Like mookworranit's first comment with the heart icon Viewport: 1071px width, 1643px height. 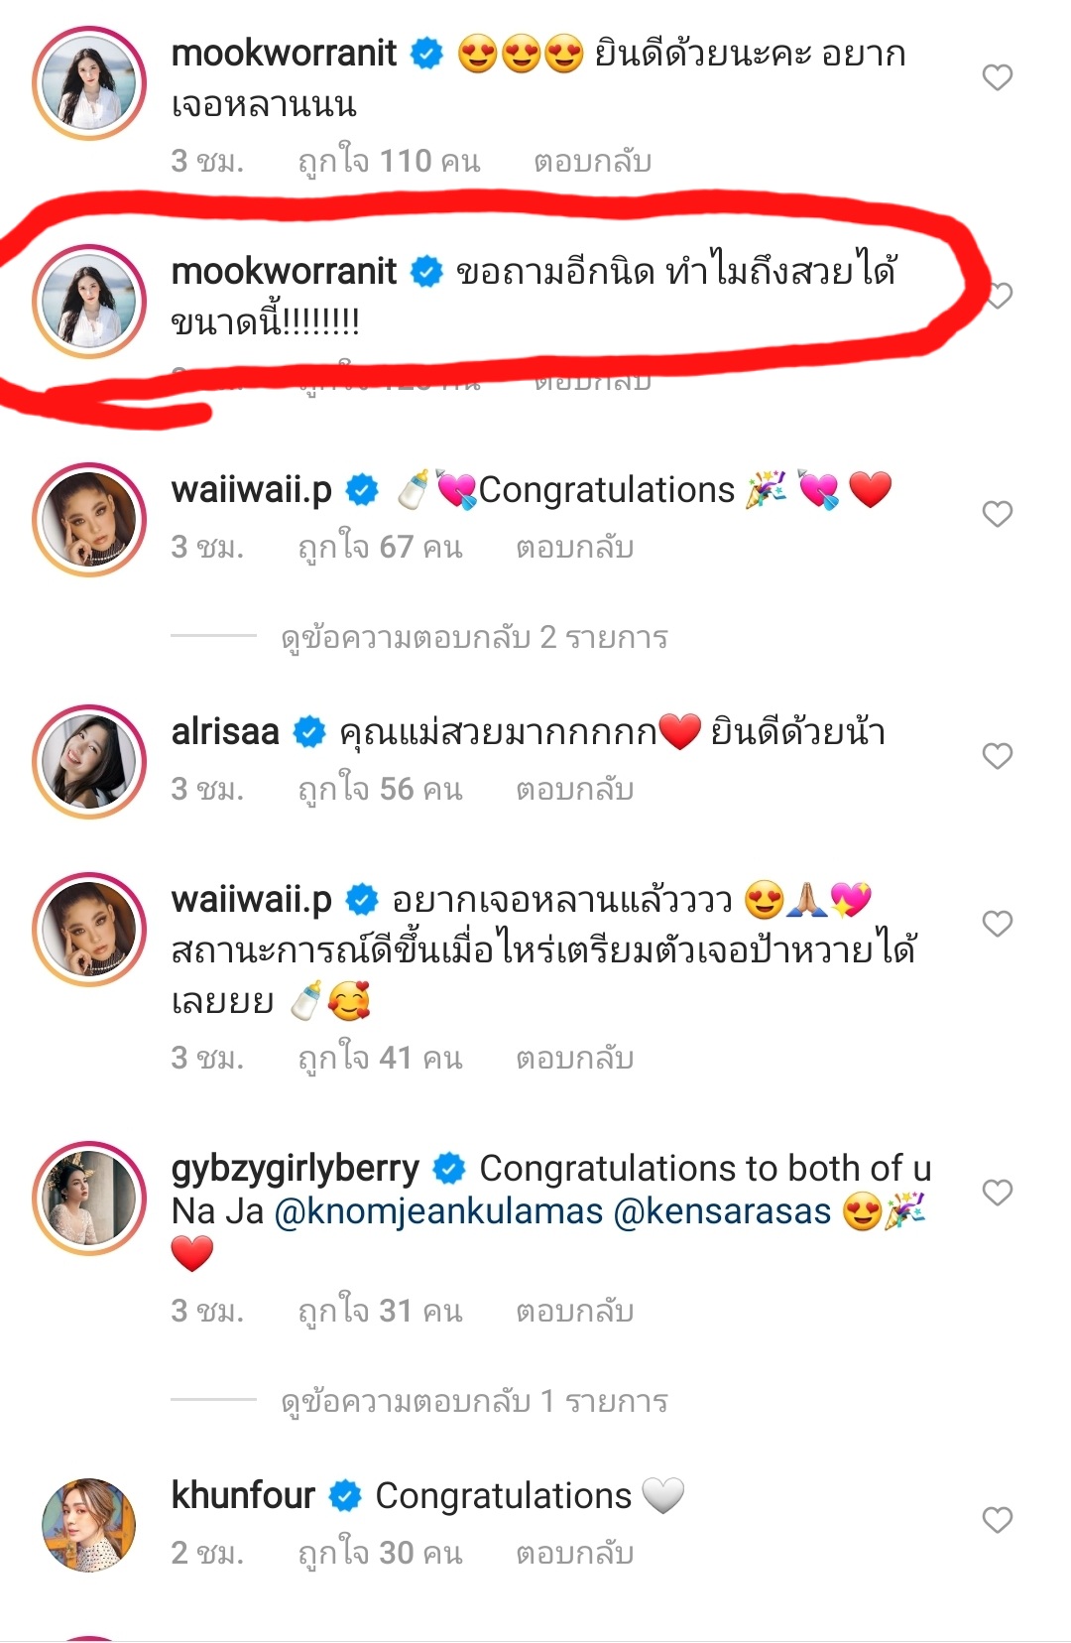(x=997, y=77)
